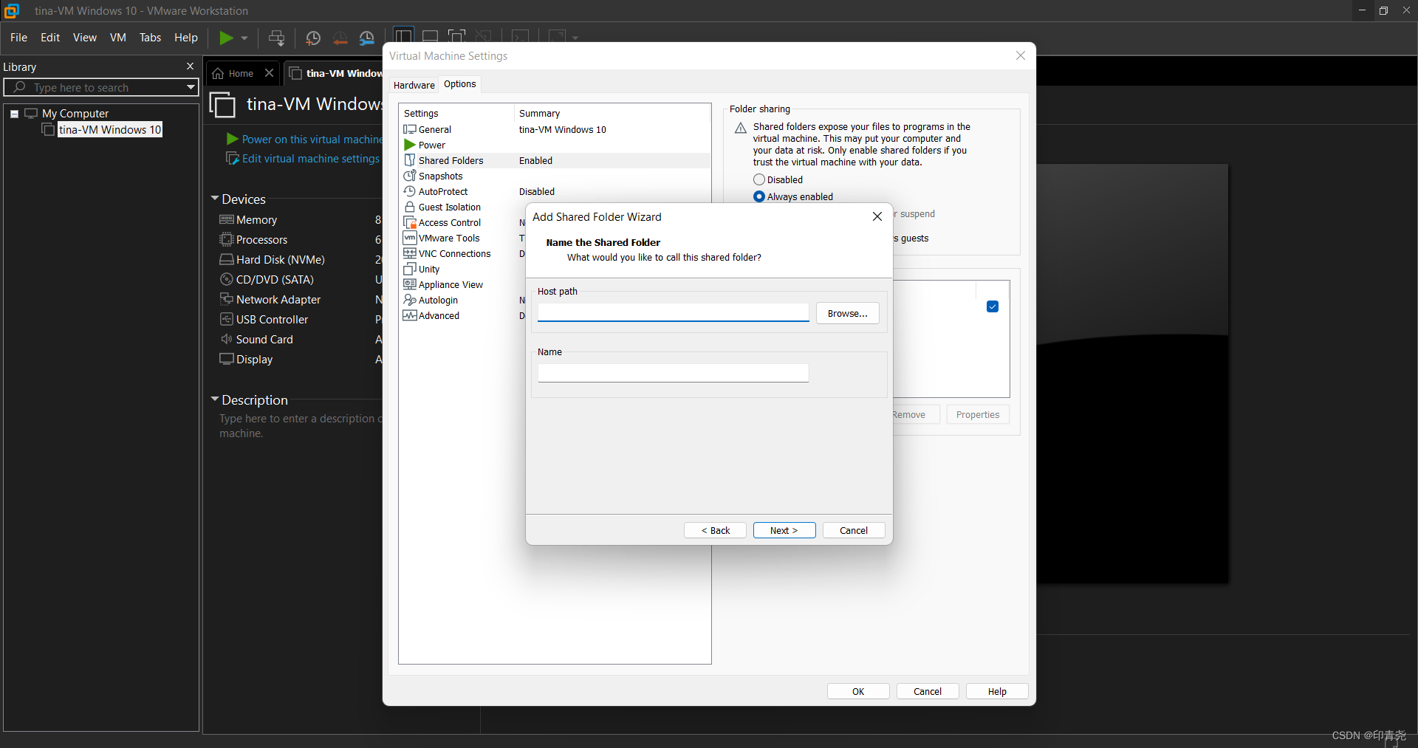Image resolution: width=1418 pixels, height=748 pixels.
Task: Click the Properties button for shared folders
Action: 978,414
